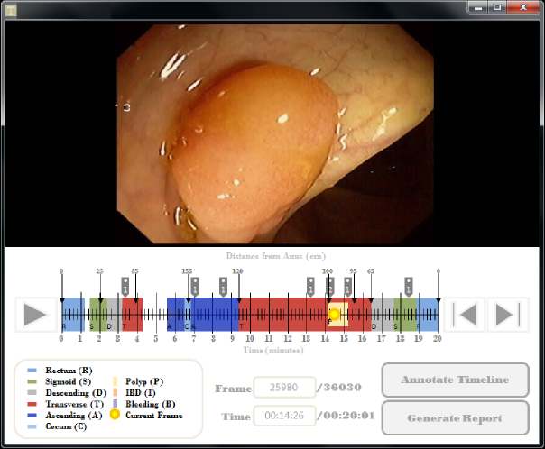Click the Cecum (C) legend color swatch

32,426
